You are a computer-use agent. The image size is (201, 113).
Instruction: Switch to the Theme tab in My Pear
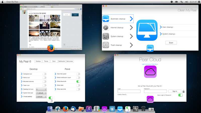[46, 61]
